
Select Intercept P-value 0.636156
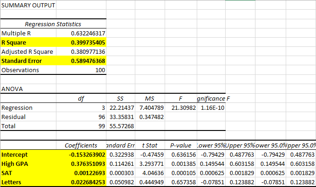coord(181,154)
